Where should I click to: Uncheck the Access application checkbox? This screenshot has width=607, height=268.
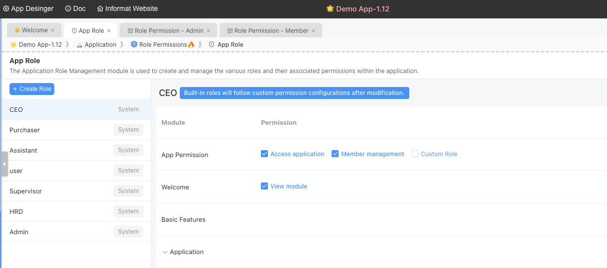pyautogui.click(x=264, y=154)
